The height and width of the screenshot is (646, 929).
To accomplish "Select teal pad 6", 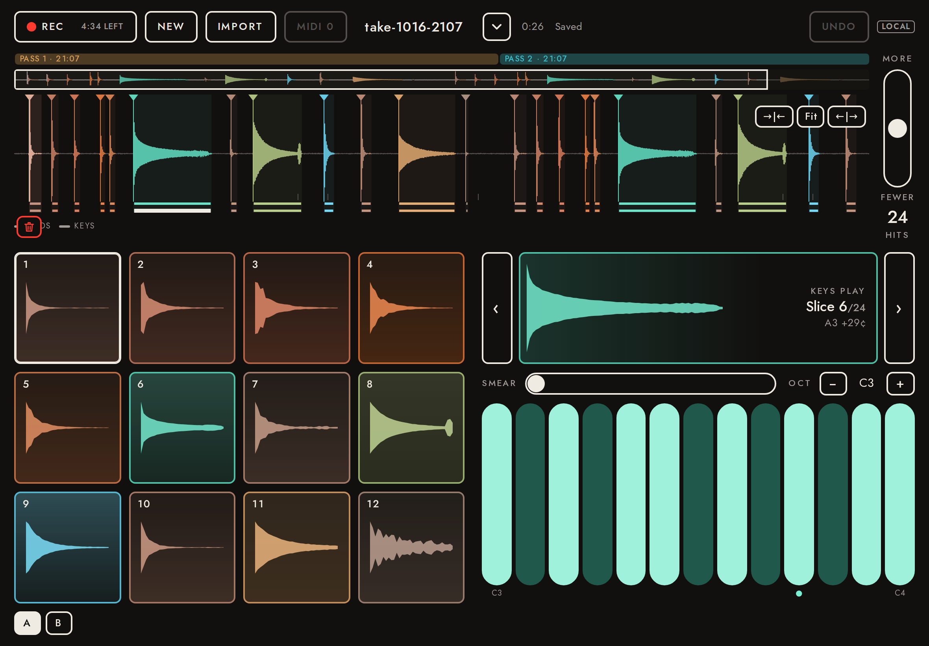I will (x=182, y=428).
